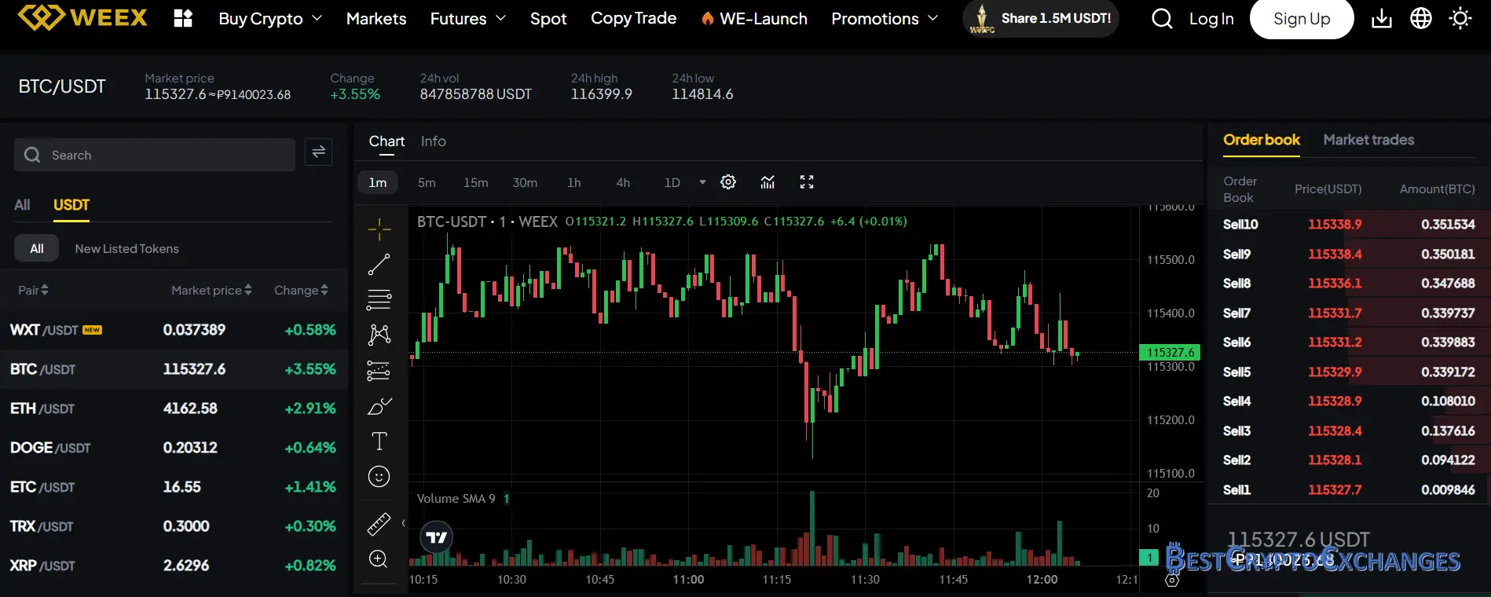Screen dimensions: 1491x597
Task: Switch to the Market trades tab
Action: point(1368,140)
